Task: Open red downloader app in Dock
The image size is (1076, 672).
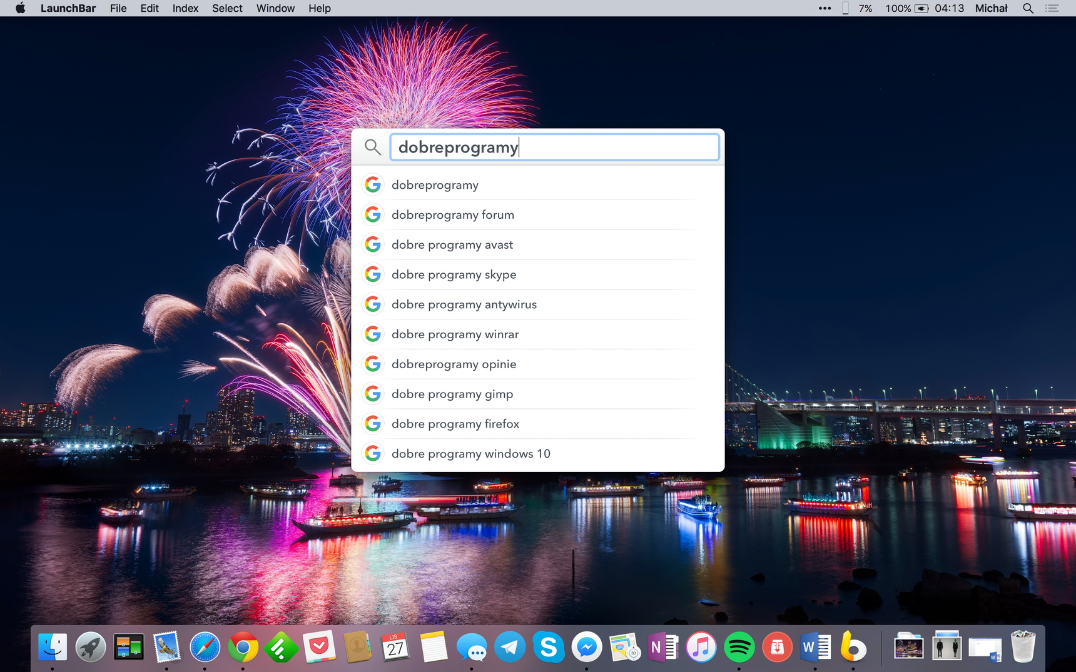Action: tap(777, 647)
